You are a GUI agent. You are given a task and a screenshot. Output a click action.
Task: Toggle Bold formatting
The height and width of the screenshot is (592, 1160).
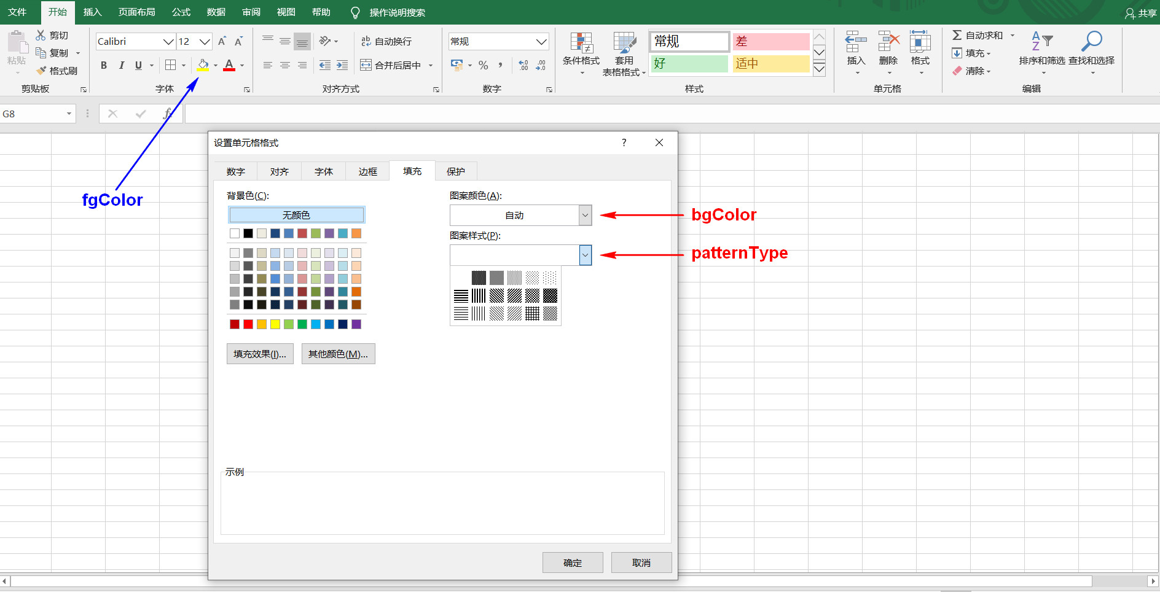[x=104, y=65]
